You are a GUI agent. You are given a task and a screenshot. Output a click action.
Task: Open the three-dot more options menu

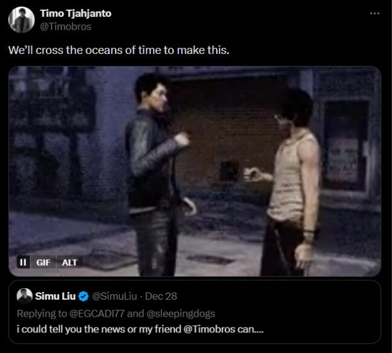tap(374, 13)
